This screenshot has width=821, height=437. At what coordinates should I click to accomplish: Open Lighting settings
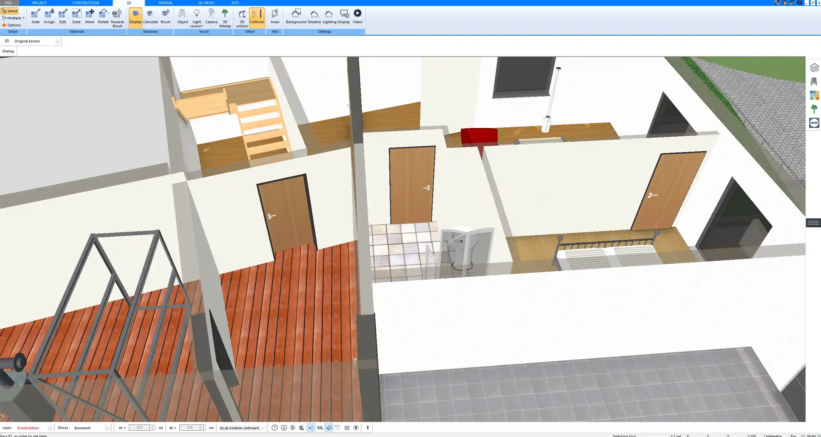(x=329, y=17)
